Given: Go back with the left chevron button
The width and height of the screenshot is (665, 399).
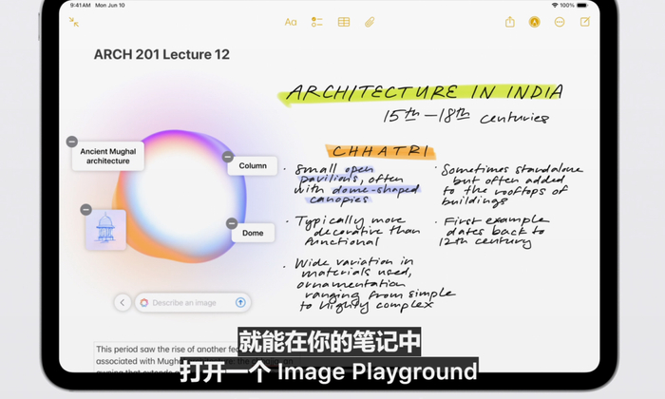Looking at the screenshot, I should coord(123,303).
